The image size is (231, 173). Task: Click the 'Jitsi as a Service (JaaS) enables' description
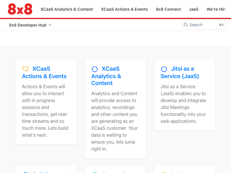point(183,104)
